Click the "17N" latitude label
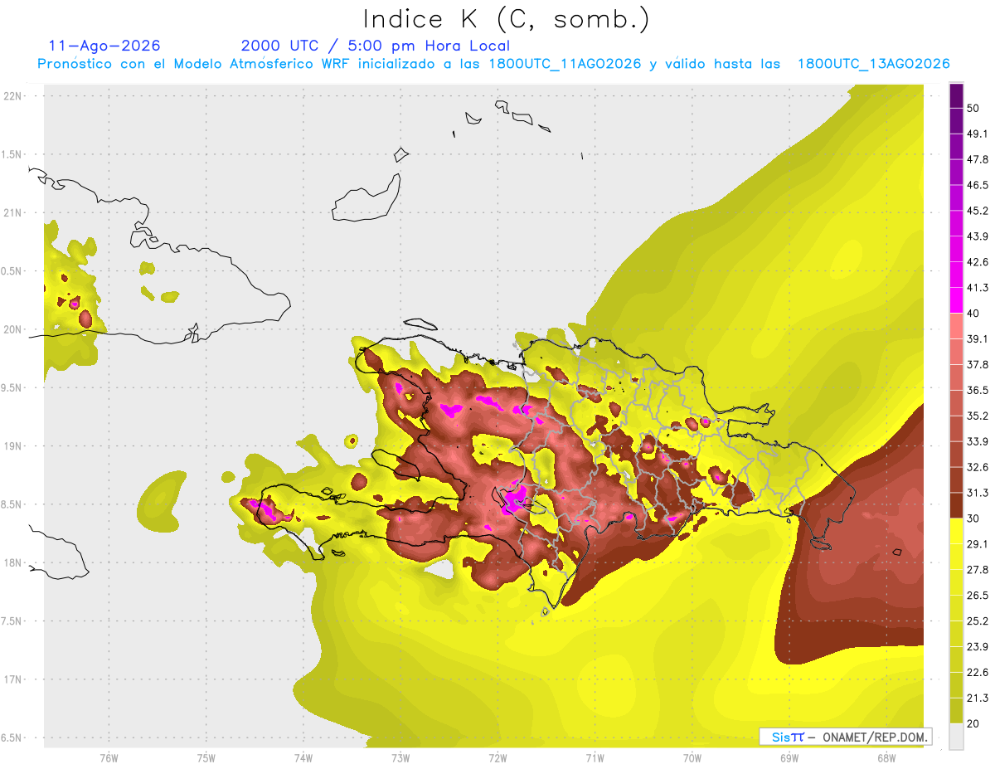The height and width of the screenshot is (769, 995). (x=13, y=679)
